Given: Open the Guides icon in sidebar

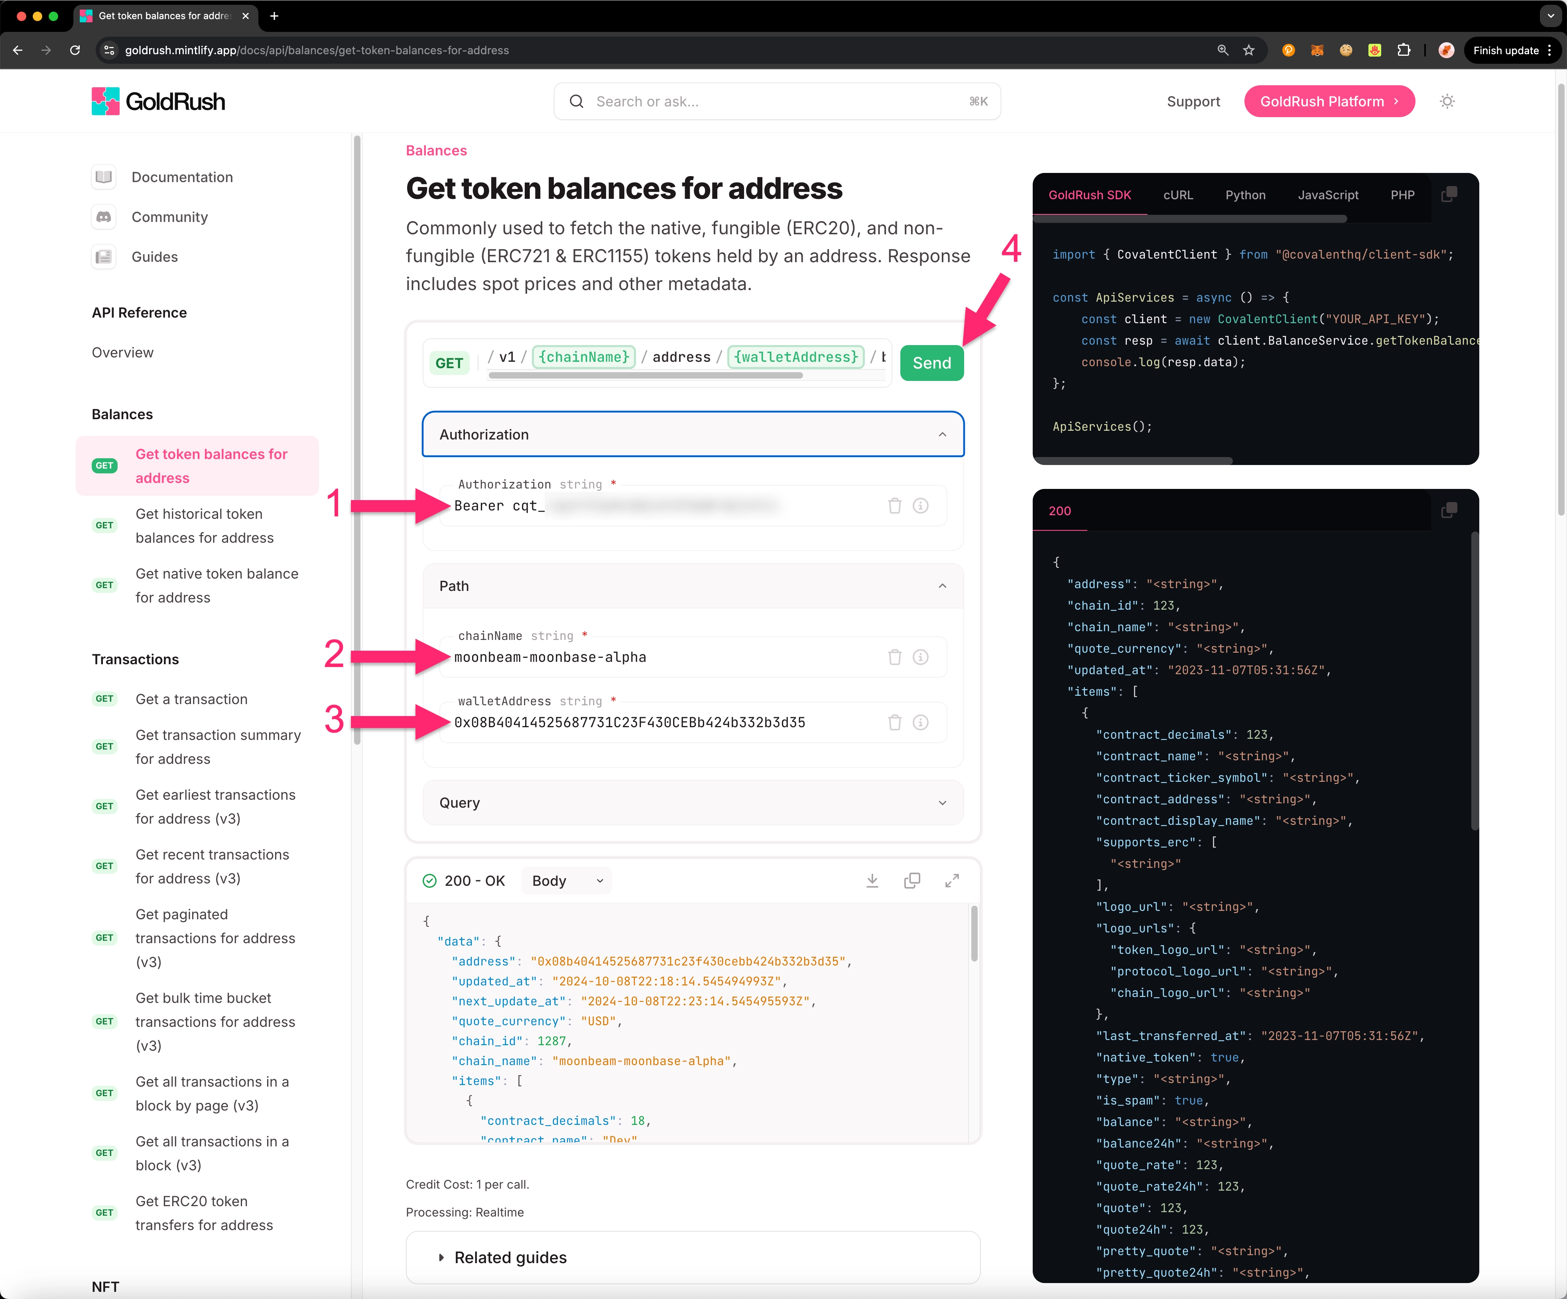Looking at the screenshot, I should tap(104, 257).
